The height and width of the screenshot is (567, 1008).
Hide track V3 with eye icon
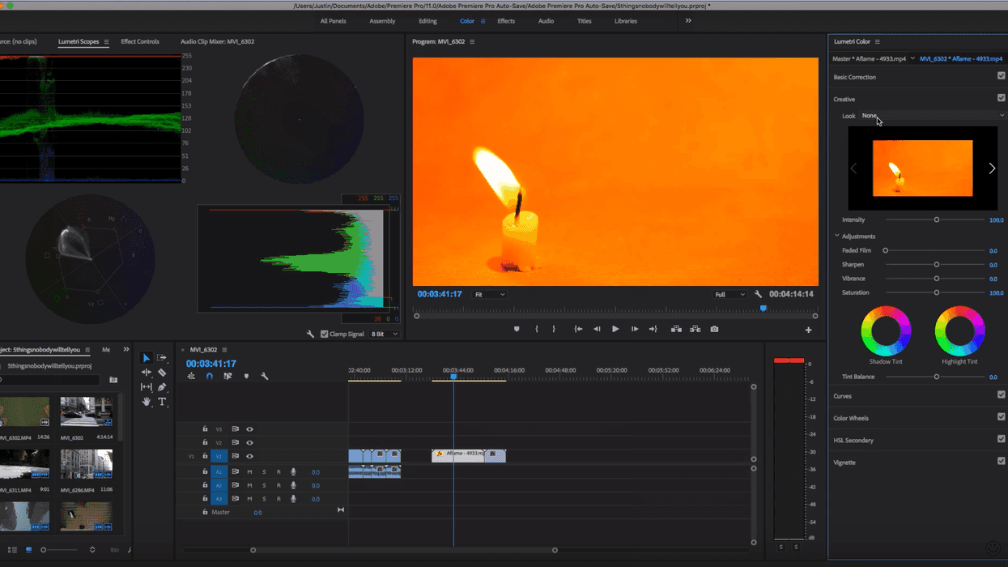pyautogui.click(x=249, y=429)
